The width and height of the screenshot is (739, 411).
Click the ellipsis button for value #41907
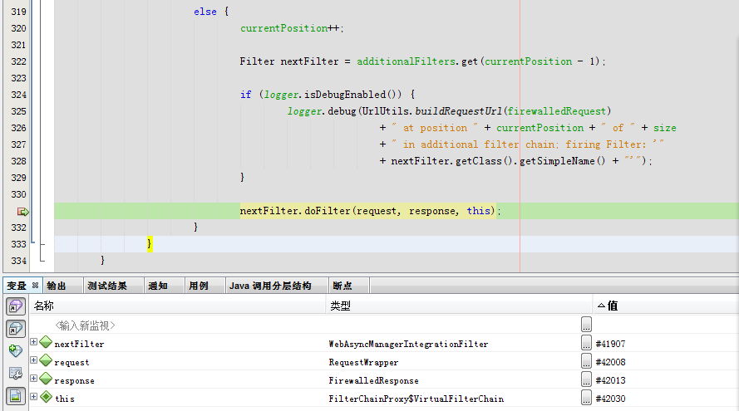click(x=586, y=343)
